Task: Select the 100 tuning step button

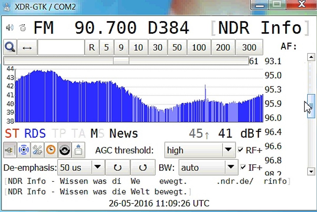Action: coord(199,47)
